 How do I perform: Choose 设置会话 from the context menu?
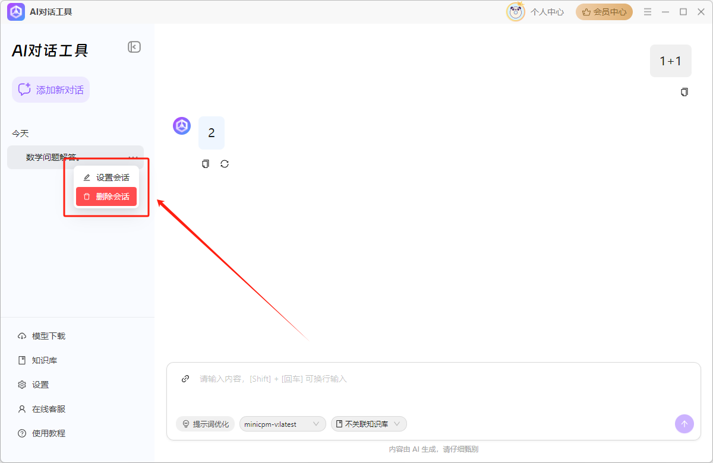(106, 177)
